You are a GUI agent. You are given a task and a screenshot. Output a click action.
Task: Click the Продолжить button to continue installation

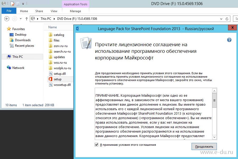[x=204, y=146]
